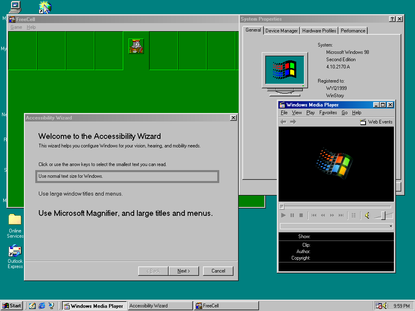Click the Media Player volume slider handle
415x311 pixels.
point(383,215)
